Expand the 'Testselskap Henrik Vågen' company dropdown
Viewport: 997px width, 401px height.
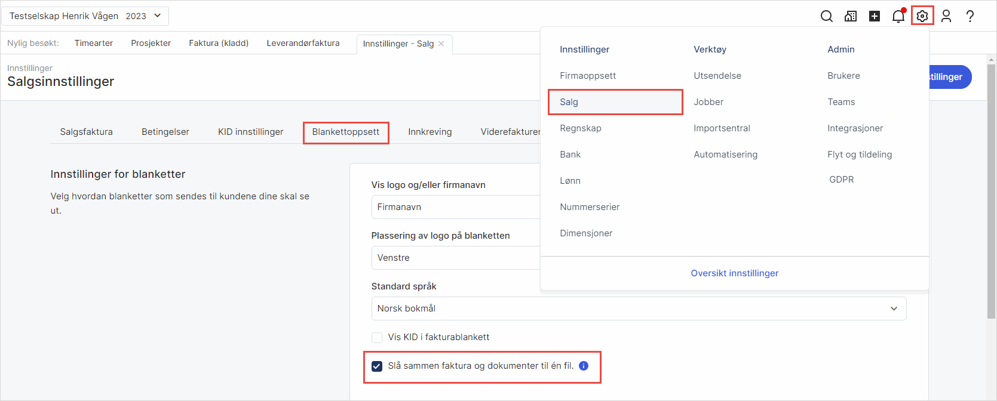click(85, 16)
